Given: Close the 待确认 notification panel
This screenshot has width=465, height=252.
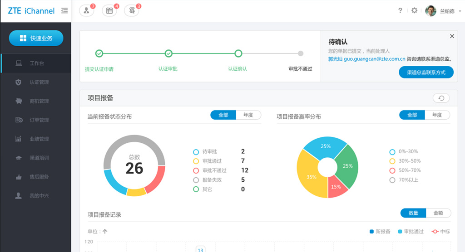Looking at the screenshot, I should 452,36.
